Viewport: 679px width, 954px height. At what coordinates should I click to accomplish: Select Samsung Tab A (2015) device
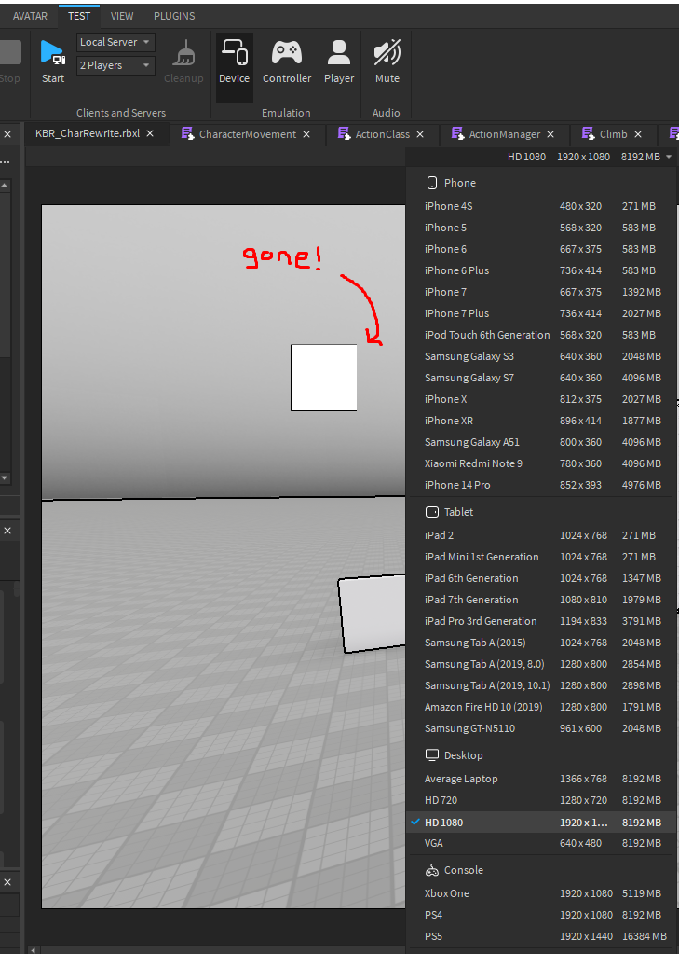542,642
